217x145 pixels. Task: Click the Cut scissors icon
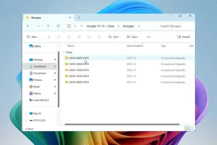48,37
